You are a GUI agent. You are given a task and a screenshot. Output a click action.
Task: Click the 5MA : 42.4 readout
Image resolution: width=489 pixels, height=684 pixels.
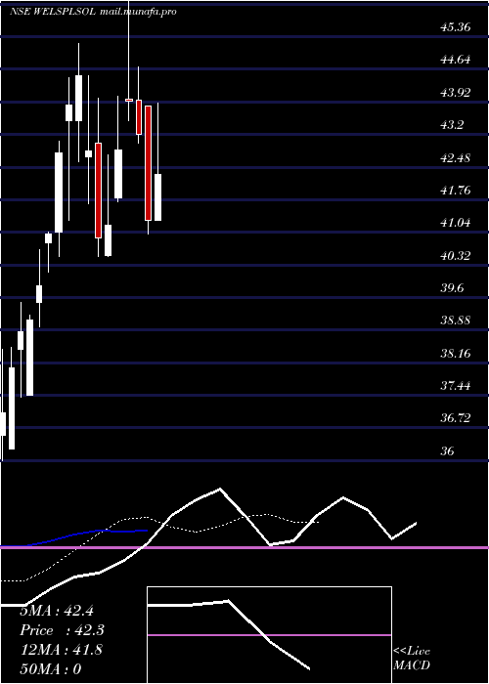coord(57,611)
